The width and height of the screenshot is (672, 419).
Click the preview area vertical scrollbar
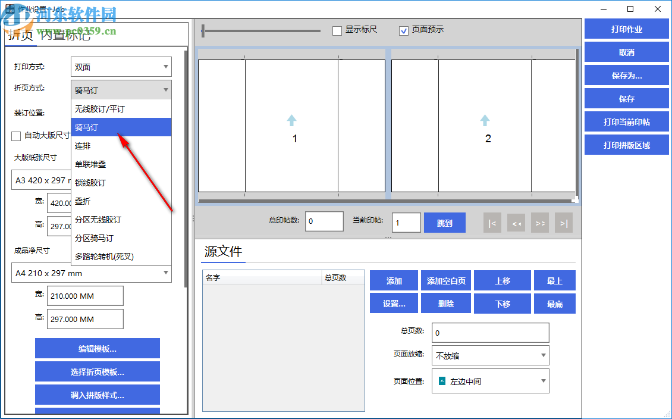point(577,122)
